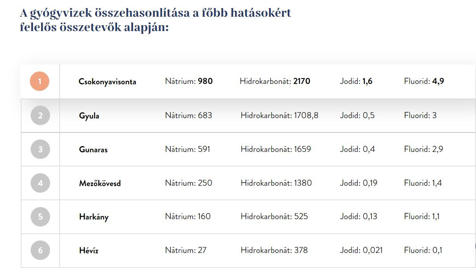Viewport: 476px width, 270px height.
Task: Click the grey number 2 rank badge
Action: pos(40,115)
